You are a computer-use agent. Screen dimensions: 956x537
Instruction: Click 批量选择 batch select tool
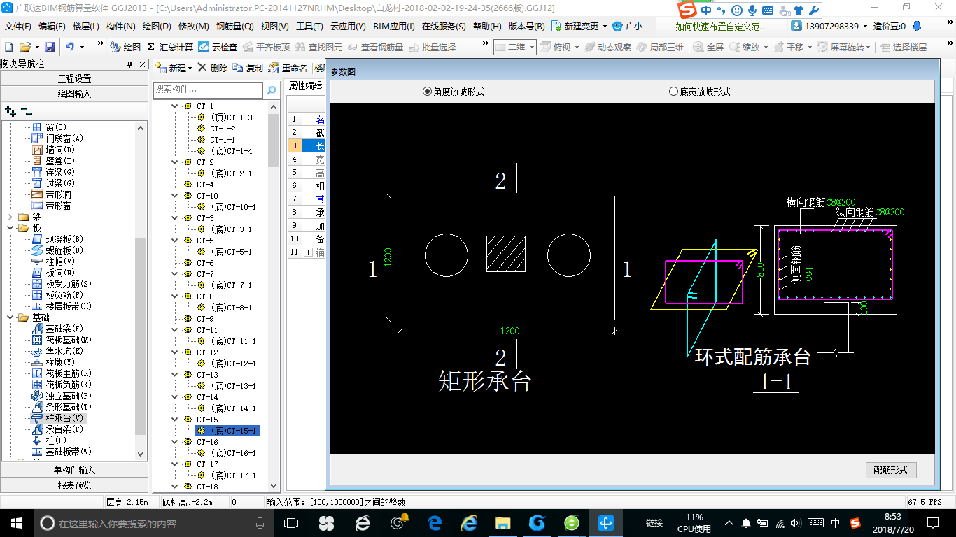[x=432, y=47]
